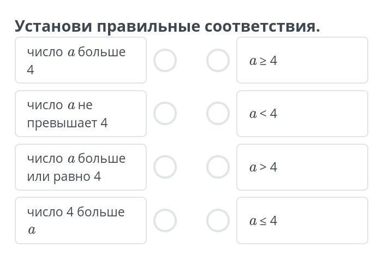Click the 'число a больше или равно 4' card
The height and width of the screenshot is (271, 388).
[x=81, y=167]
